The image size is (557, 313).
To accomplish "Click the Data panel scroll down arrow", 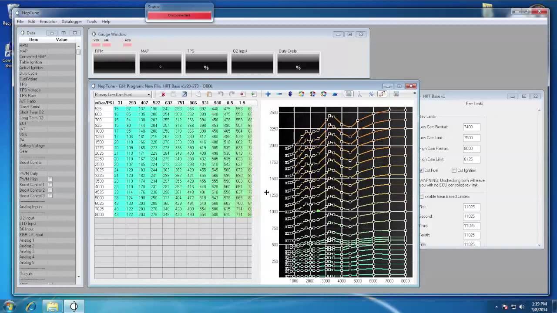I will (79, 276).
